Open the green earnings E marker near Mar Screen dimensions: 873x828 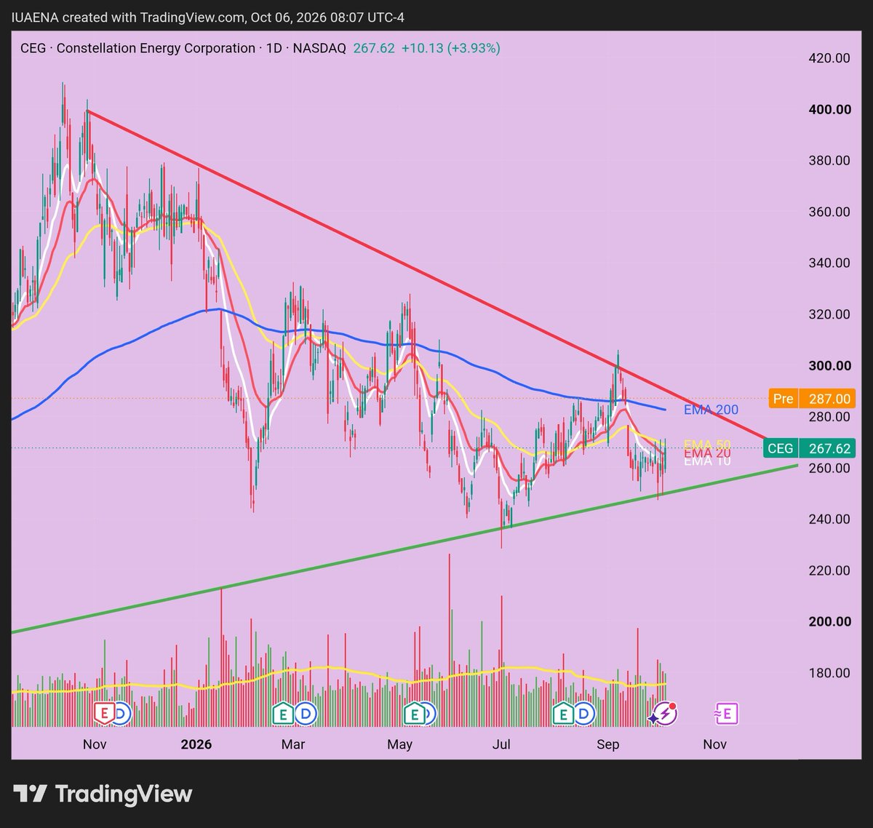[x=283, y=714]
